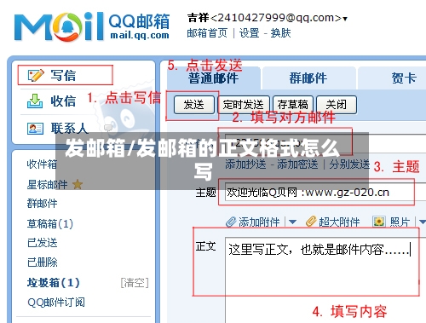Open the 换肤 skin link
This screenshot has height=323, width=426.
(x=280, y=33)
